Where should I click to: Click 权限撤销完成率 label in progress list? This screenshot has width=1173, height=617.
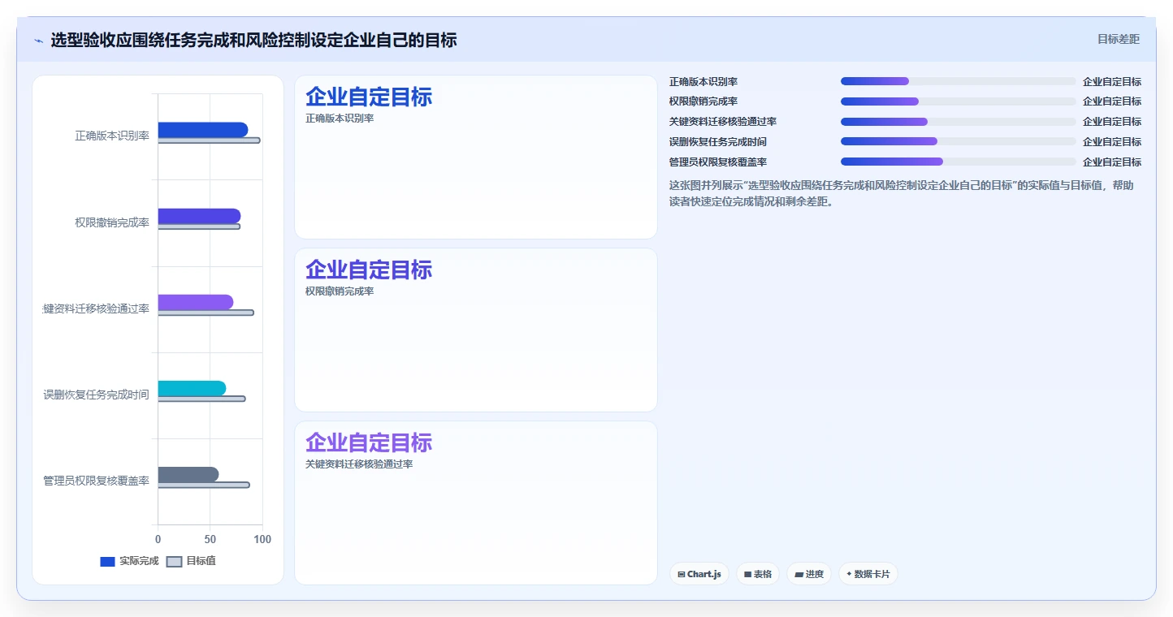click(x=703, y=101)
